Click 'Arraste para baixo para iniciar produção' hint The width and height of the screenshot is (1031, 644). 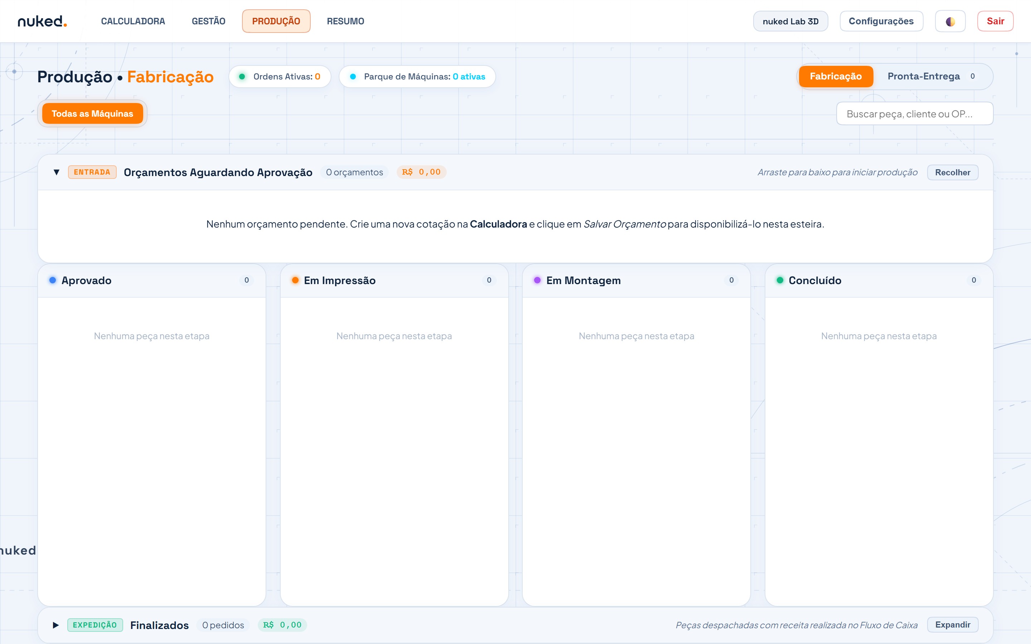coord(838,172)
